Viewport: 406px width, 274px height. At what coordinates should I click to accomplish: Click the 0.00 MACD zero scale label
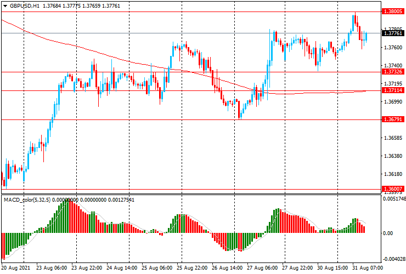pyautogui.click(x=387, y=233)
